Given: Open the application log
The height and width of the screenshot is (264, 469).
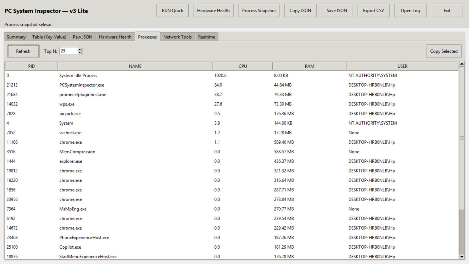Looking at the screenshot, I should [410, 10].
